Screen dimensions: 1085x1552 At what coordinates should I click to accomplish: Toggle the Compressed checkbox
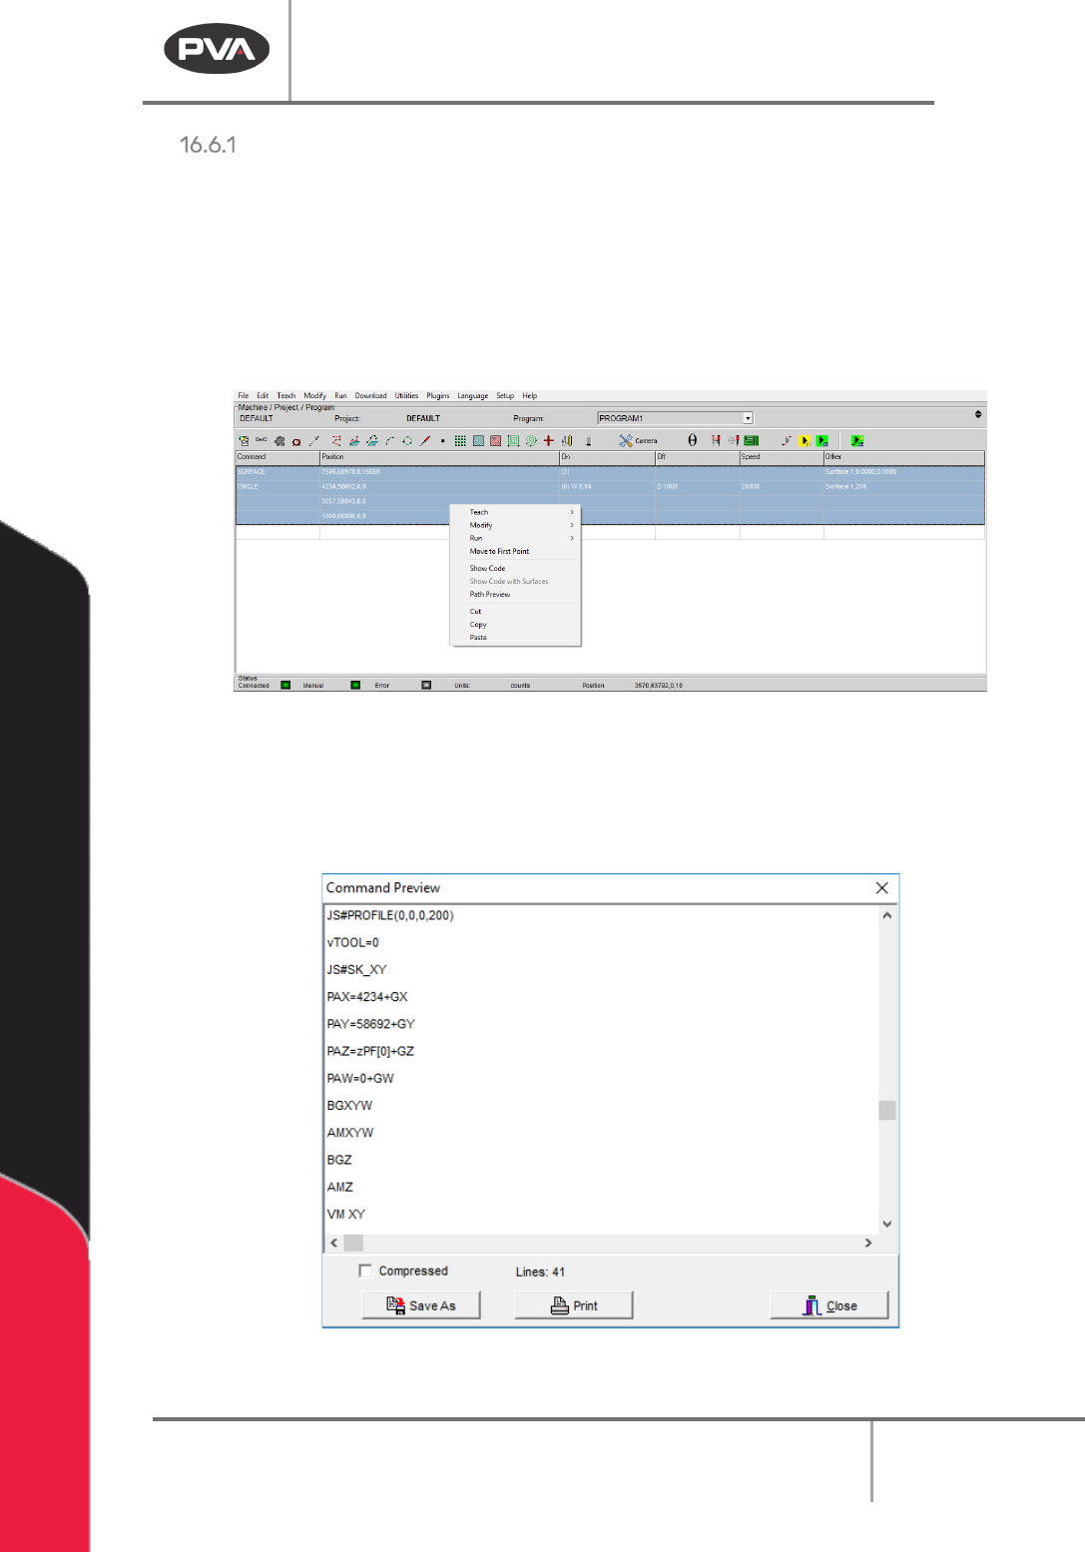point(365,1271)
